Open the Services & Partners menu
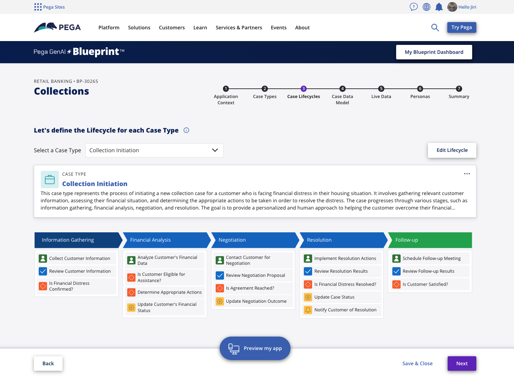This screenshot has height=378, width=514. point(239,28)
